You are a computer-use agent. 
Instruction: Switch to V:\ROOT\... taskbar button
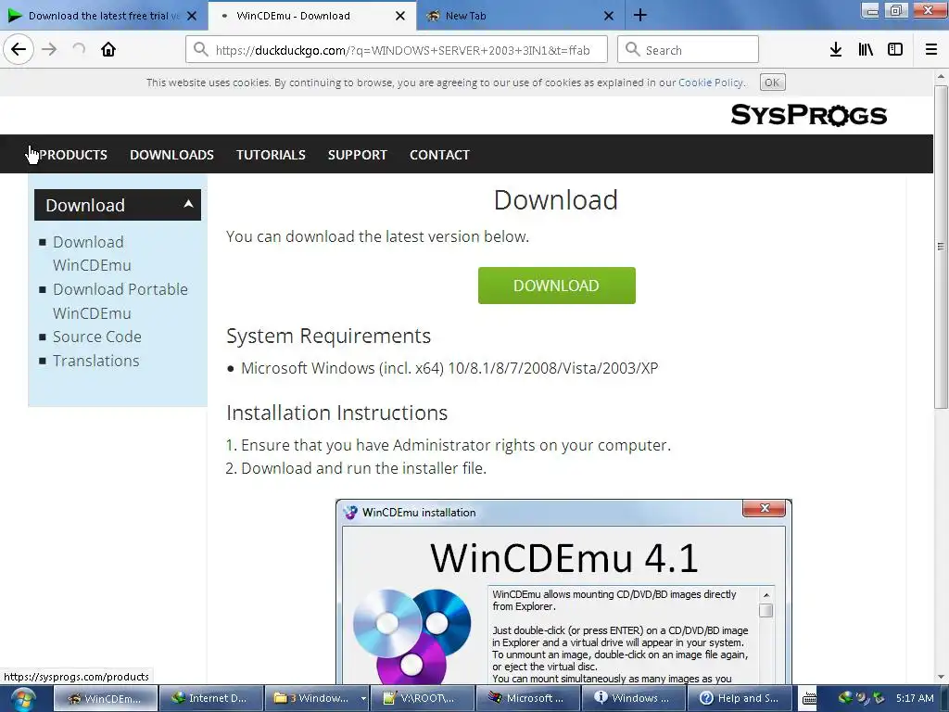pos(422,698)
